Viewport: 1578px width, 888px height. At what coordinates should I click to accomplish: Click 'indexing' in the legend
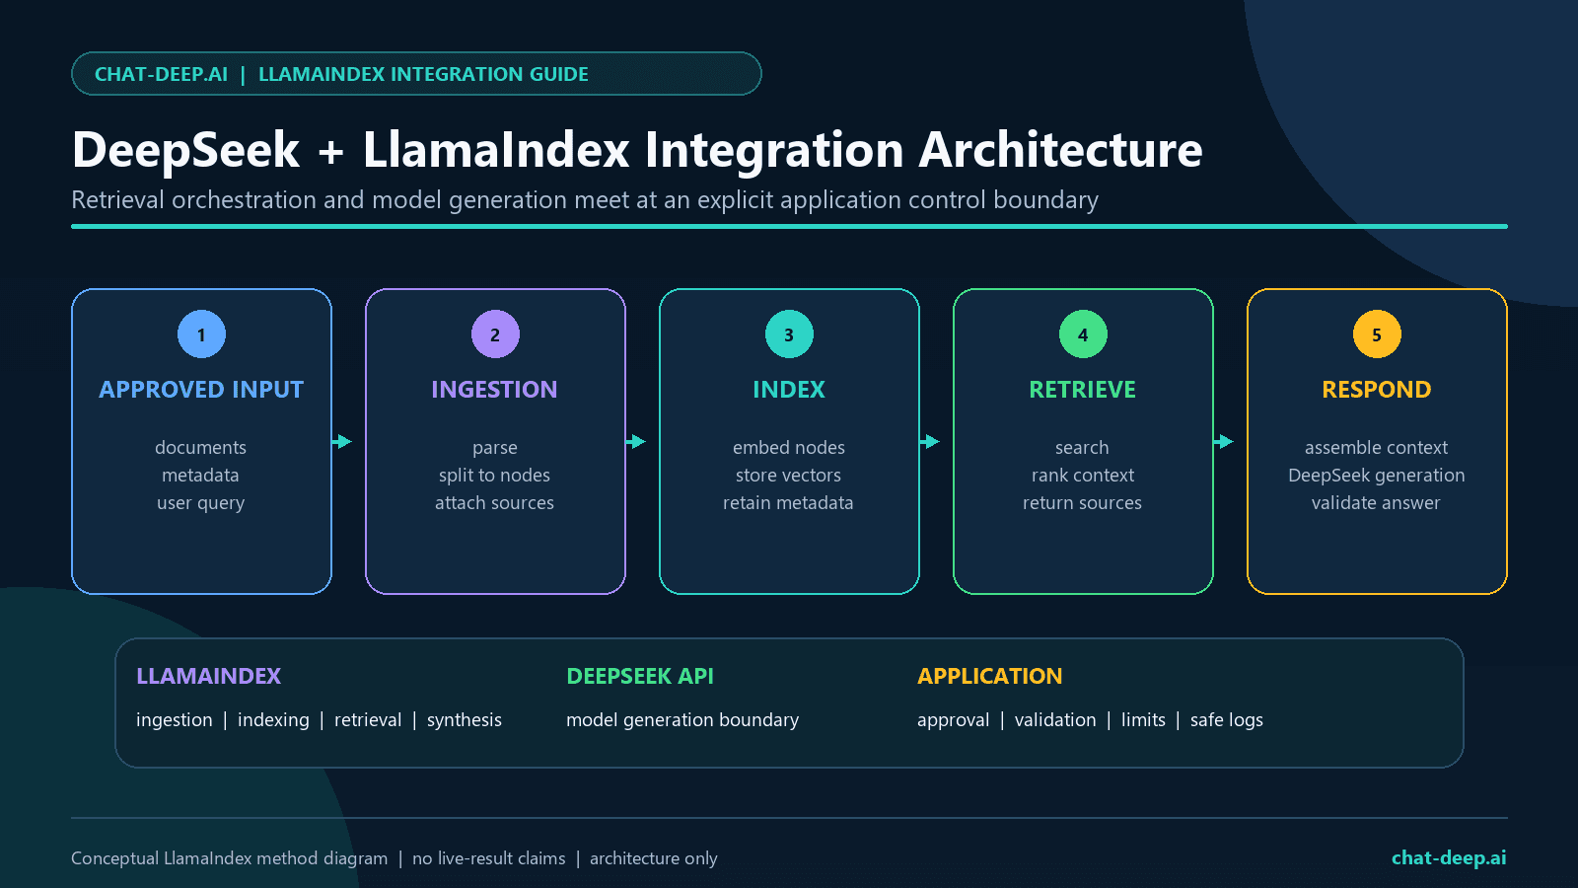pos(273,720)
